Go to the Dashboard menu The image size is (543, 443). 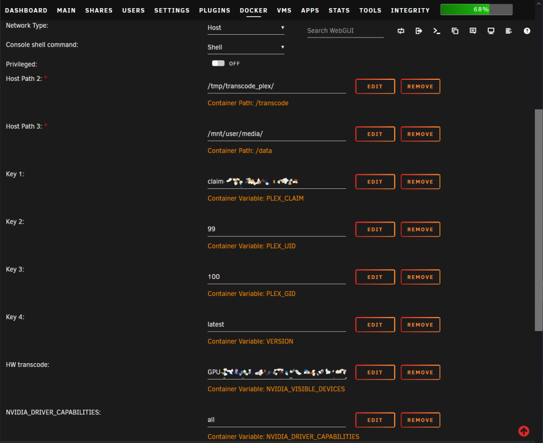click(x=26, y=10)
